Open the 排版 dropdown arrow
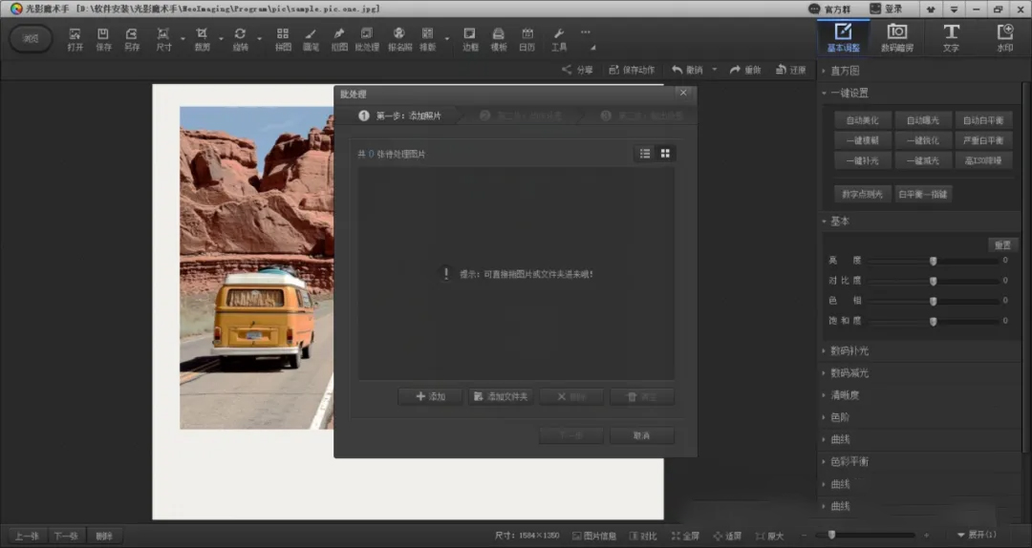This screenshot has width=1032, height=548. (x=447, y=39)
